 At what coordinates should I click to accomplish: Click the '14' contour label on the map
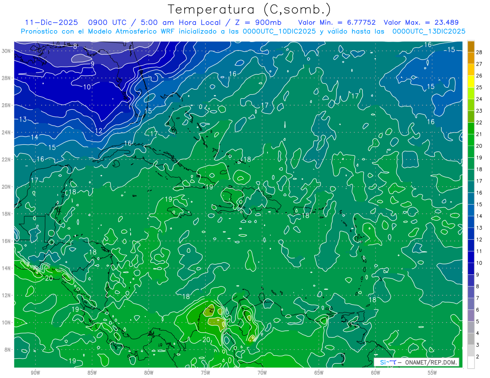click(34, 137)
